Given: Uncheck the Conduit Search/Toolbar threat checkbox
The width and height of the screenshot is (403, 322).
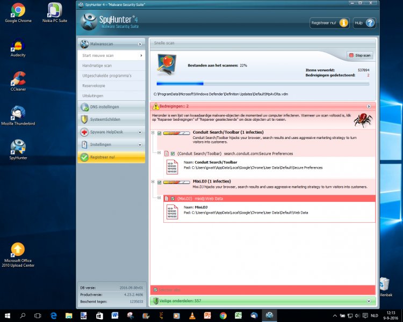Looking at the screenshot, I should (160, 133).
